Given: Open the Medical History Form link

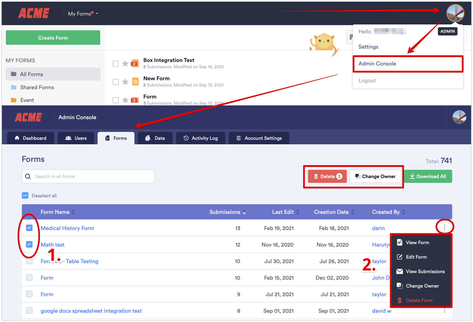Looking at the screenshot, I should tap(67, 228).
